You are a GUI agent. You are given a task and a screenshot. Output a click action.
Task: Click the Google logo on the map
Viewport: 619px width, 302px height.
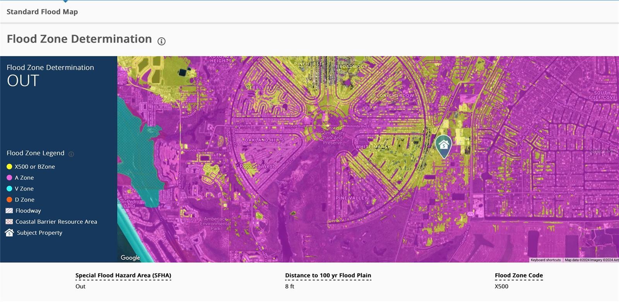click(x=130, y=258)
